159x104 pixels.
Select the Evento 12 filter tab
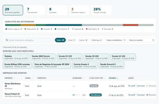pos(83,40)
